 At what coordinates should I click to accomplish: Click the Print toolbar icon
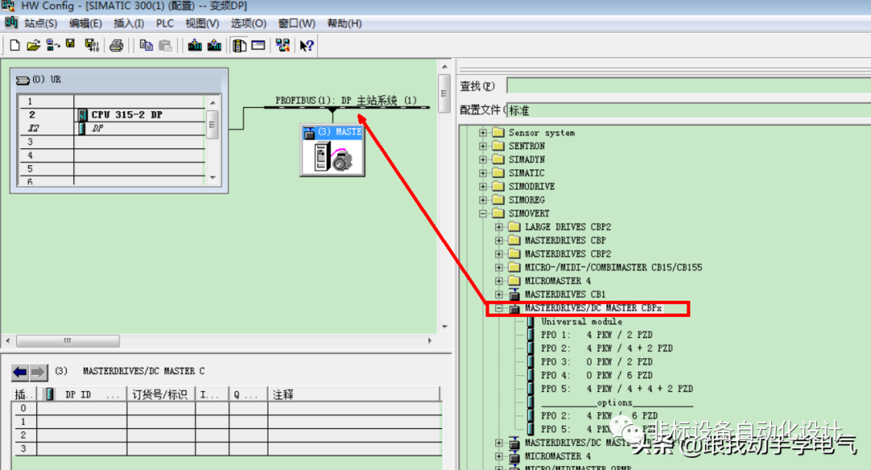[x=116, y=45]
